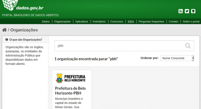
Task: Click the info icon beside O que são Organizações
Action: click(7, 39)
